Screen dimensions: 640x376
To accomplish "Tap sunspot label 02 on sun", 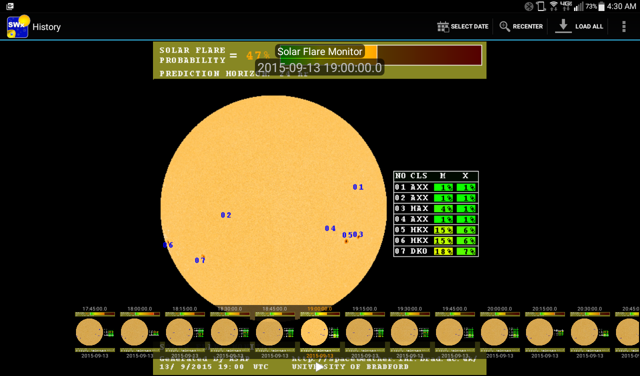I will click(x=226, y=215).
